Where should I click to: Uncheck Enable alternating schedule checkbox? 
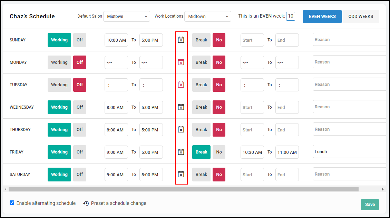coord(12,203)
